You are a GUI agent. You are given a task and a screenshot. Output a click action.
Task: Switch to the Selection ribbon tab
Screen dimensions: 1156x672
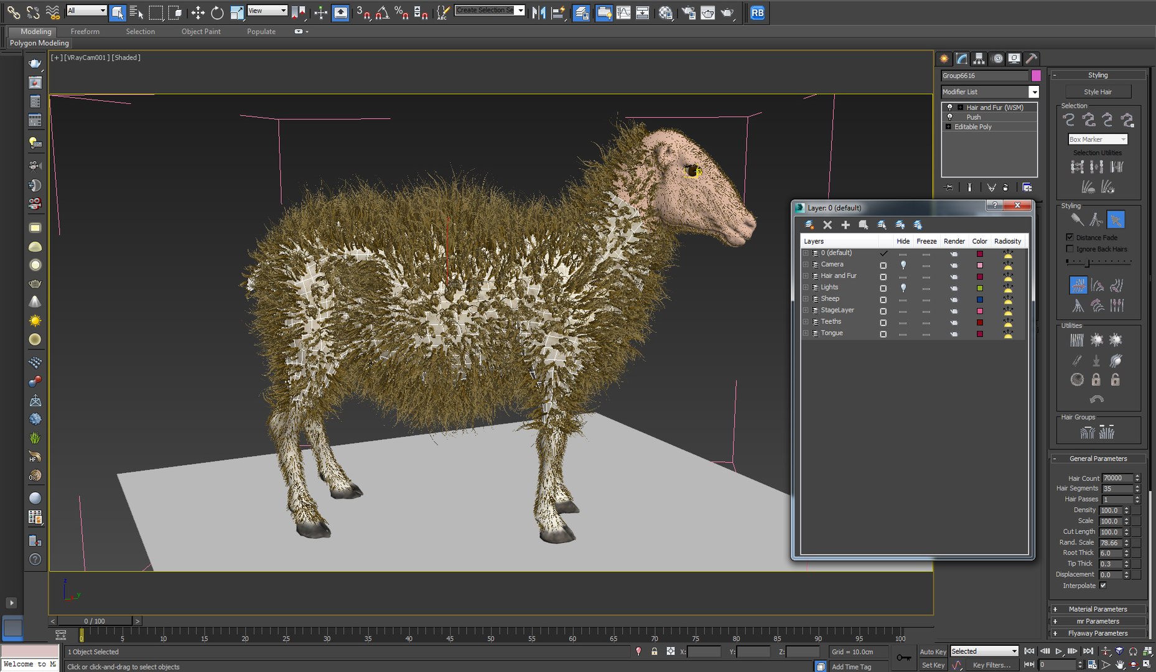click(x=140, y=31)
